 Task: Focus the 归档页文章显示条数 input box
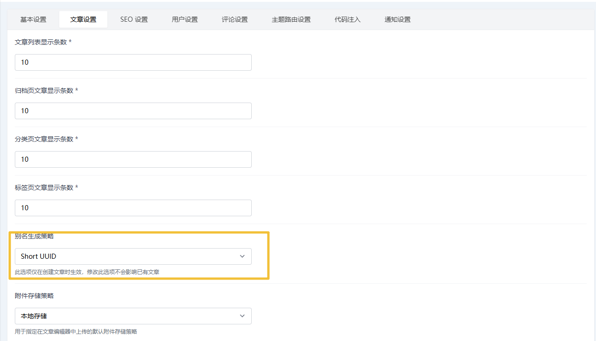coord(133,111)
